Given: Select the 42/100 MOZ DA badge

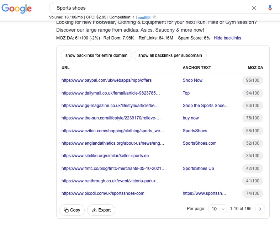Looking at the screenshot, I should 253,169.
